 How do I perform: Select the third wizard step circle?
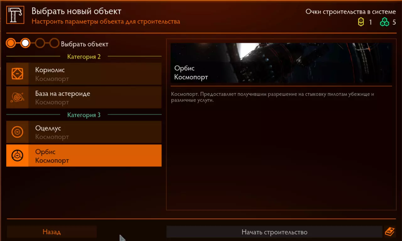tap(40, 43)
